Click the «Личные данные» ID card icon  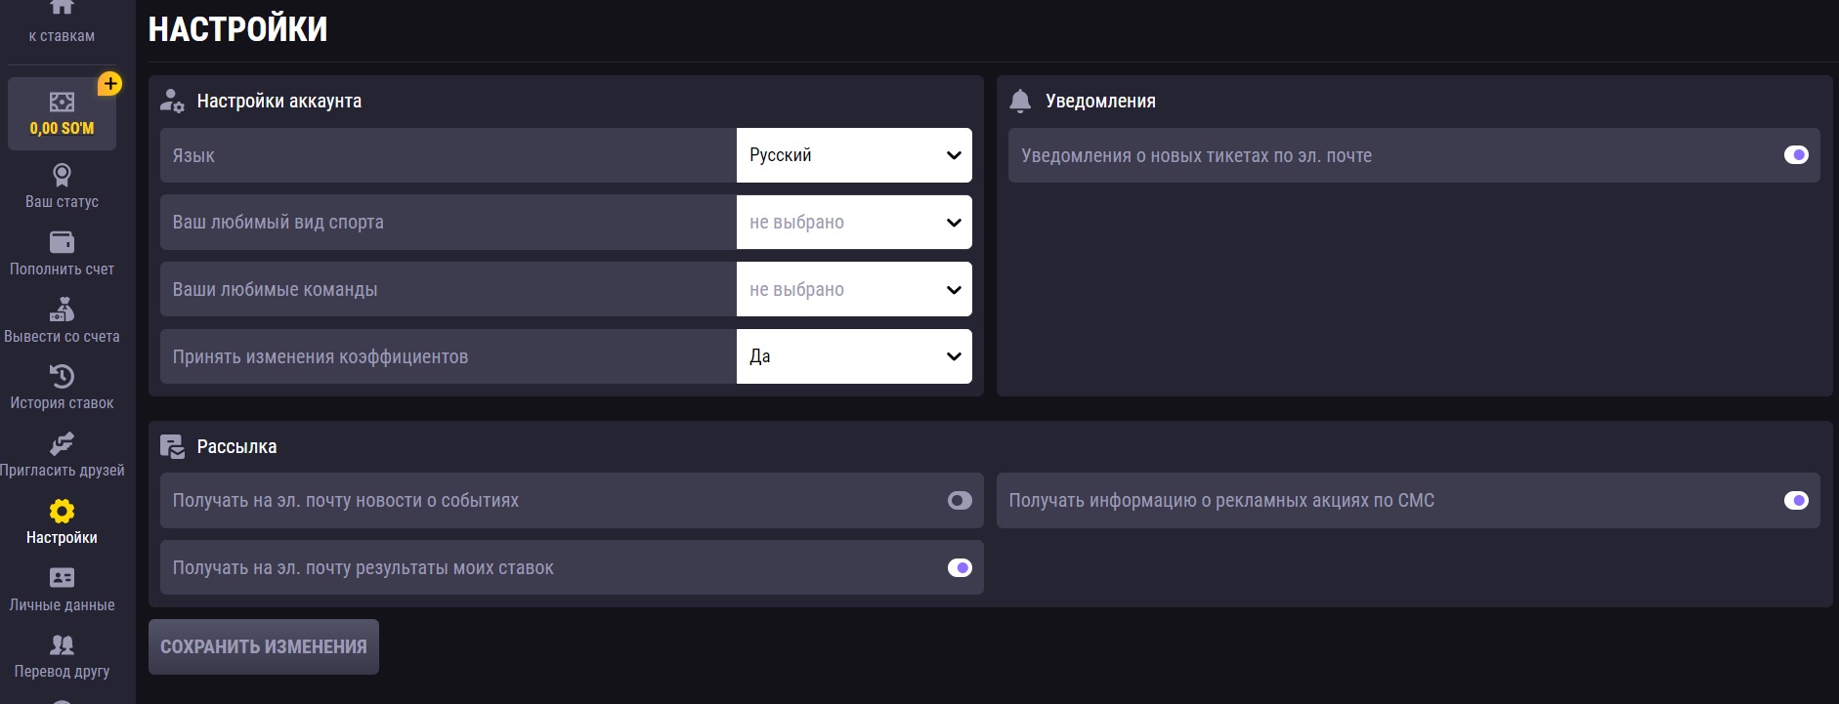pyautogui.click(x=62, y=578)
